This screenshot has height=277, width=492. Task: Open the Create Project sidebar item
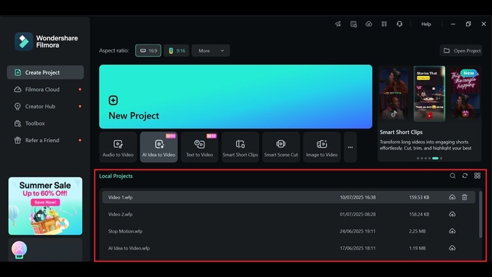click(45, 73)
